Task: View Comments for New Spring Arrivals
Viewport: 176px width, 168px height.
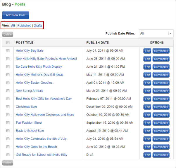Action: coord(161,91)
